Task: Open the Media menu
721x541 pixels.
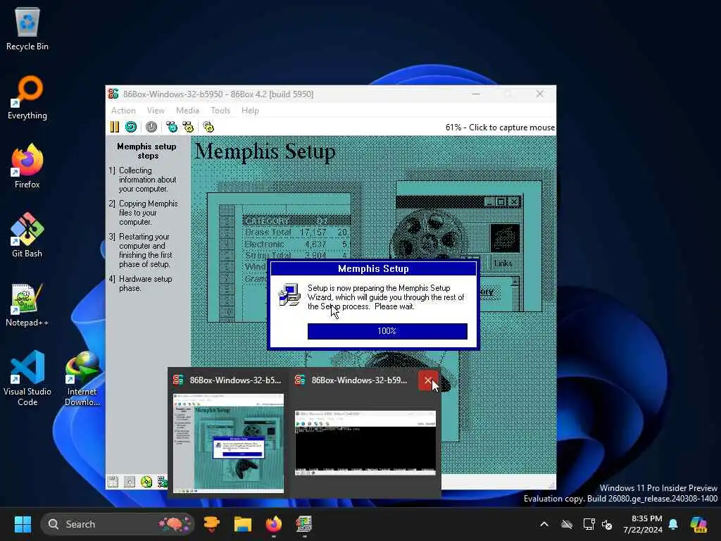Action: coord(187,111)
